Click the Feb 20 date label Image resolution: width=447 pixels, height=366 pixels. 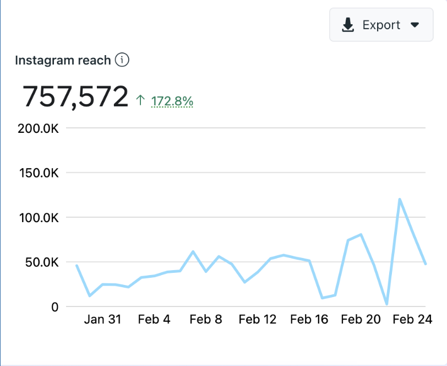tap(361, 320)
